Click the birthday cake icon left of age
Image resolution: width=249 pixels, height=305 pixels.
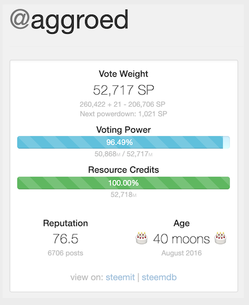pos(142,238)
